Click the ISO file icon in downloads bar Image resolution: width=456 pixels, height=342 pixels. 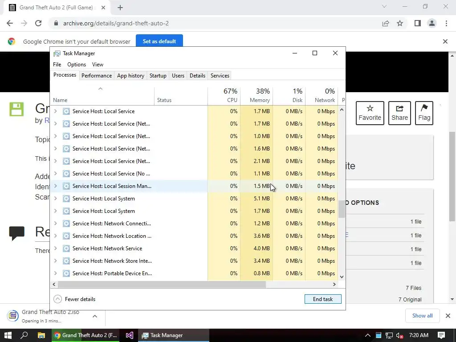point(13,316)
